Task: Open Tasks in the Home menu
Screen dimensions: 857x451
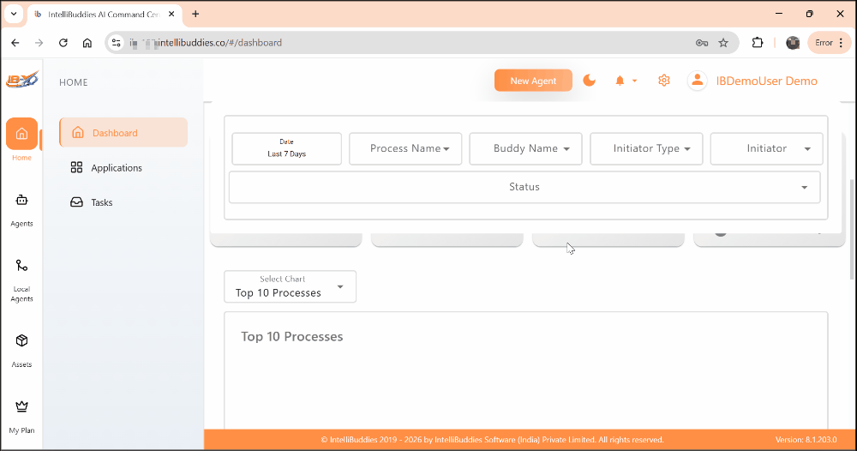Action: click(x=102, y=202)
